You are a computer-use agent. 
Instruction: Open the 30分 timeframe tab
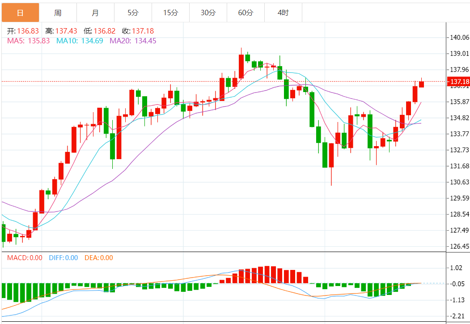208,13
